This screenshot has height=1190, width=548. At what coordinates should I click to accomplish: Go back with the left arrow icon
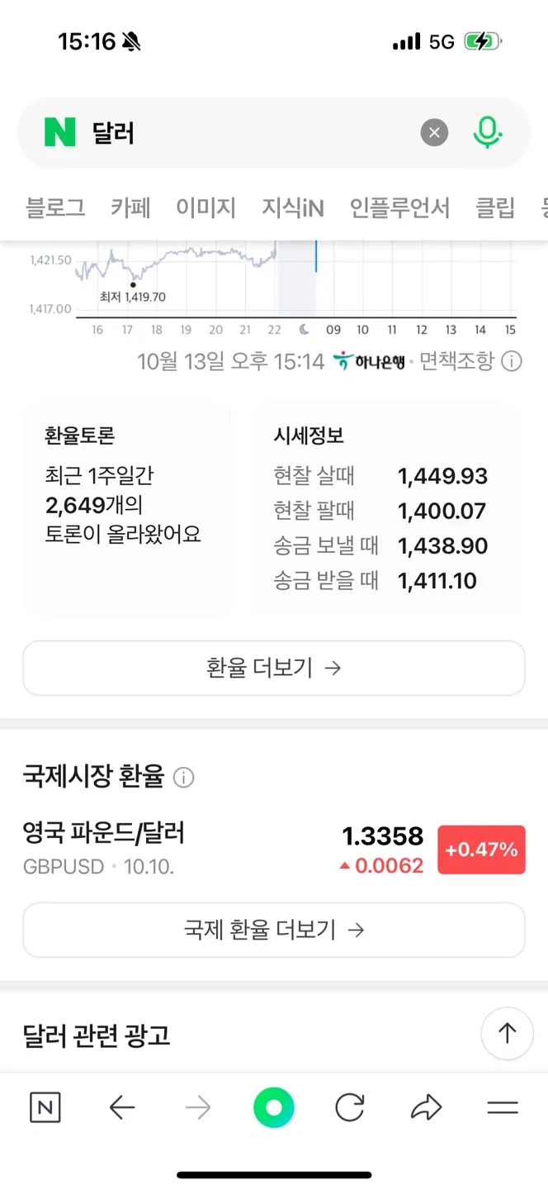(x=122, y=1108)
